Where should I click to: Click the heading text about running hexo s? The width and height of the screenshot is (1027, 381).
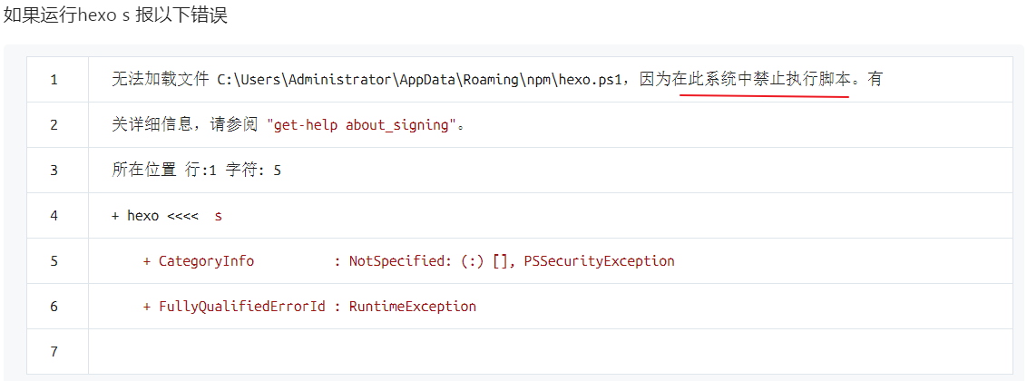(x=115, y=16)
